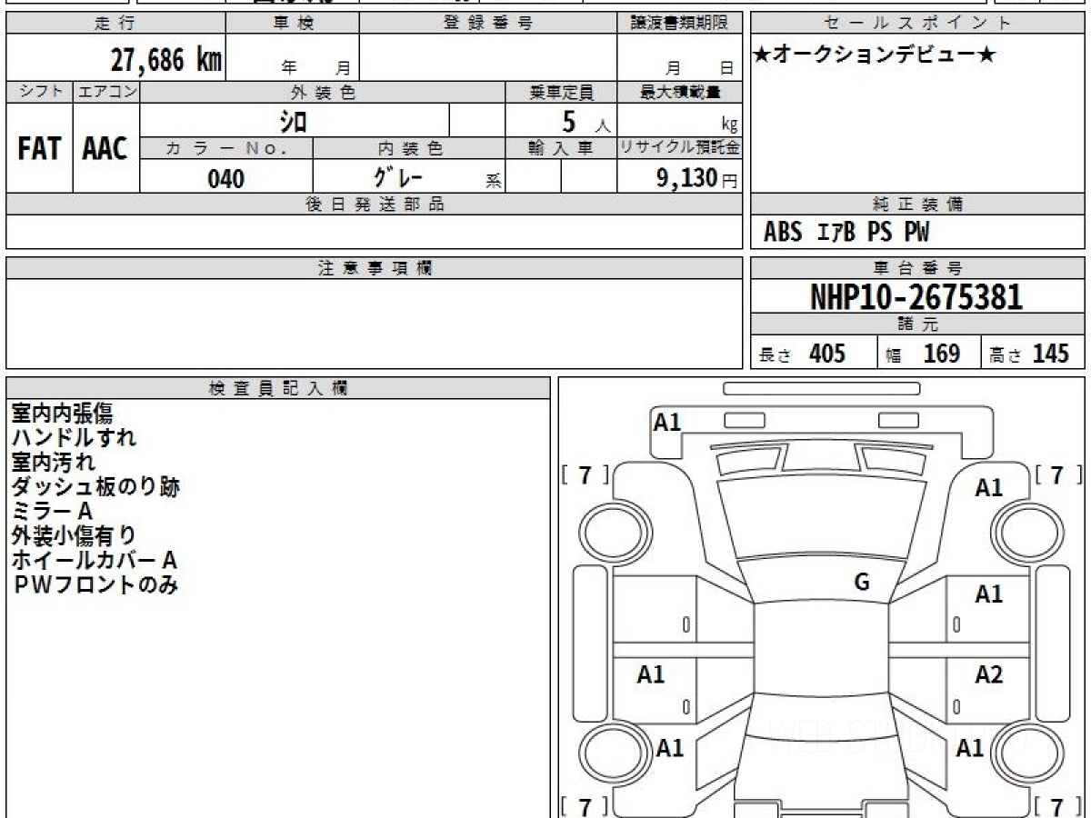Viewport: 1091px width, 818px height.
Task: Select the inspector note 室内汚れ
Action: (x=54, y=463)
